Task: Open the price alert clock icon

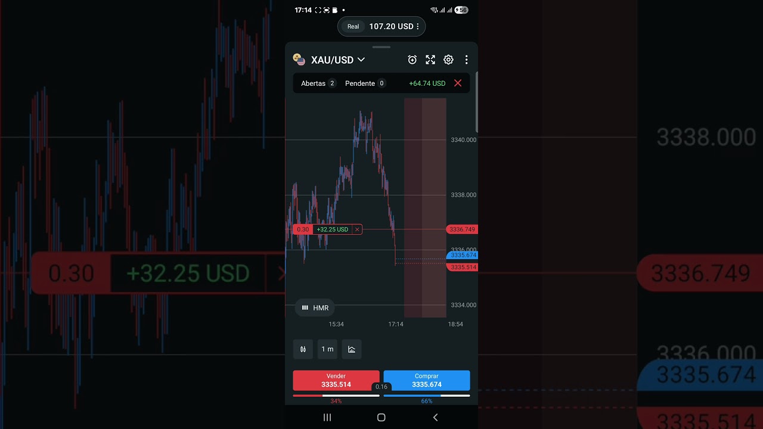Action: [x=412, y=60]
